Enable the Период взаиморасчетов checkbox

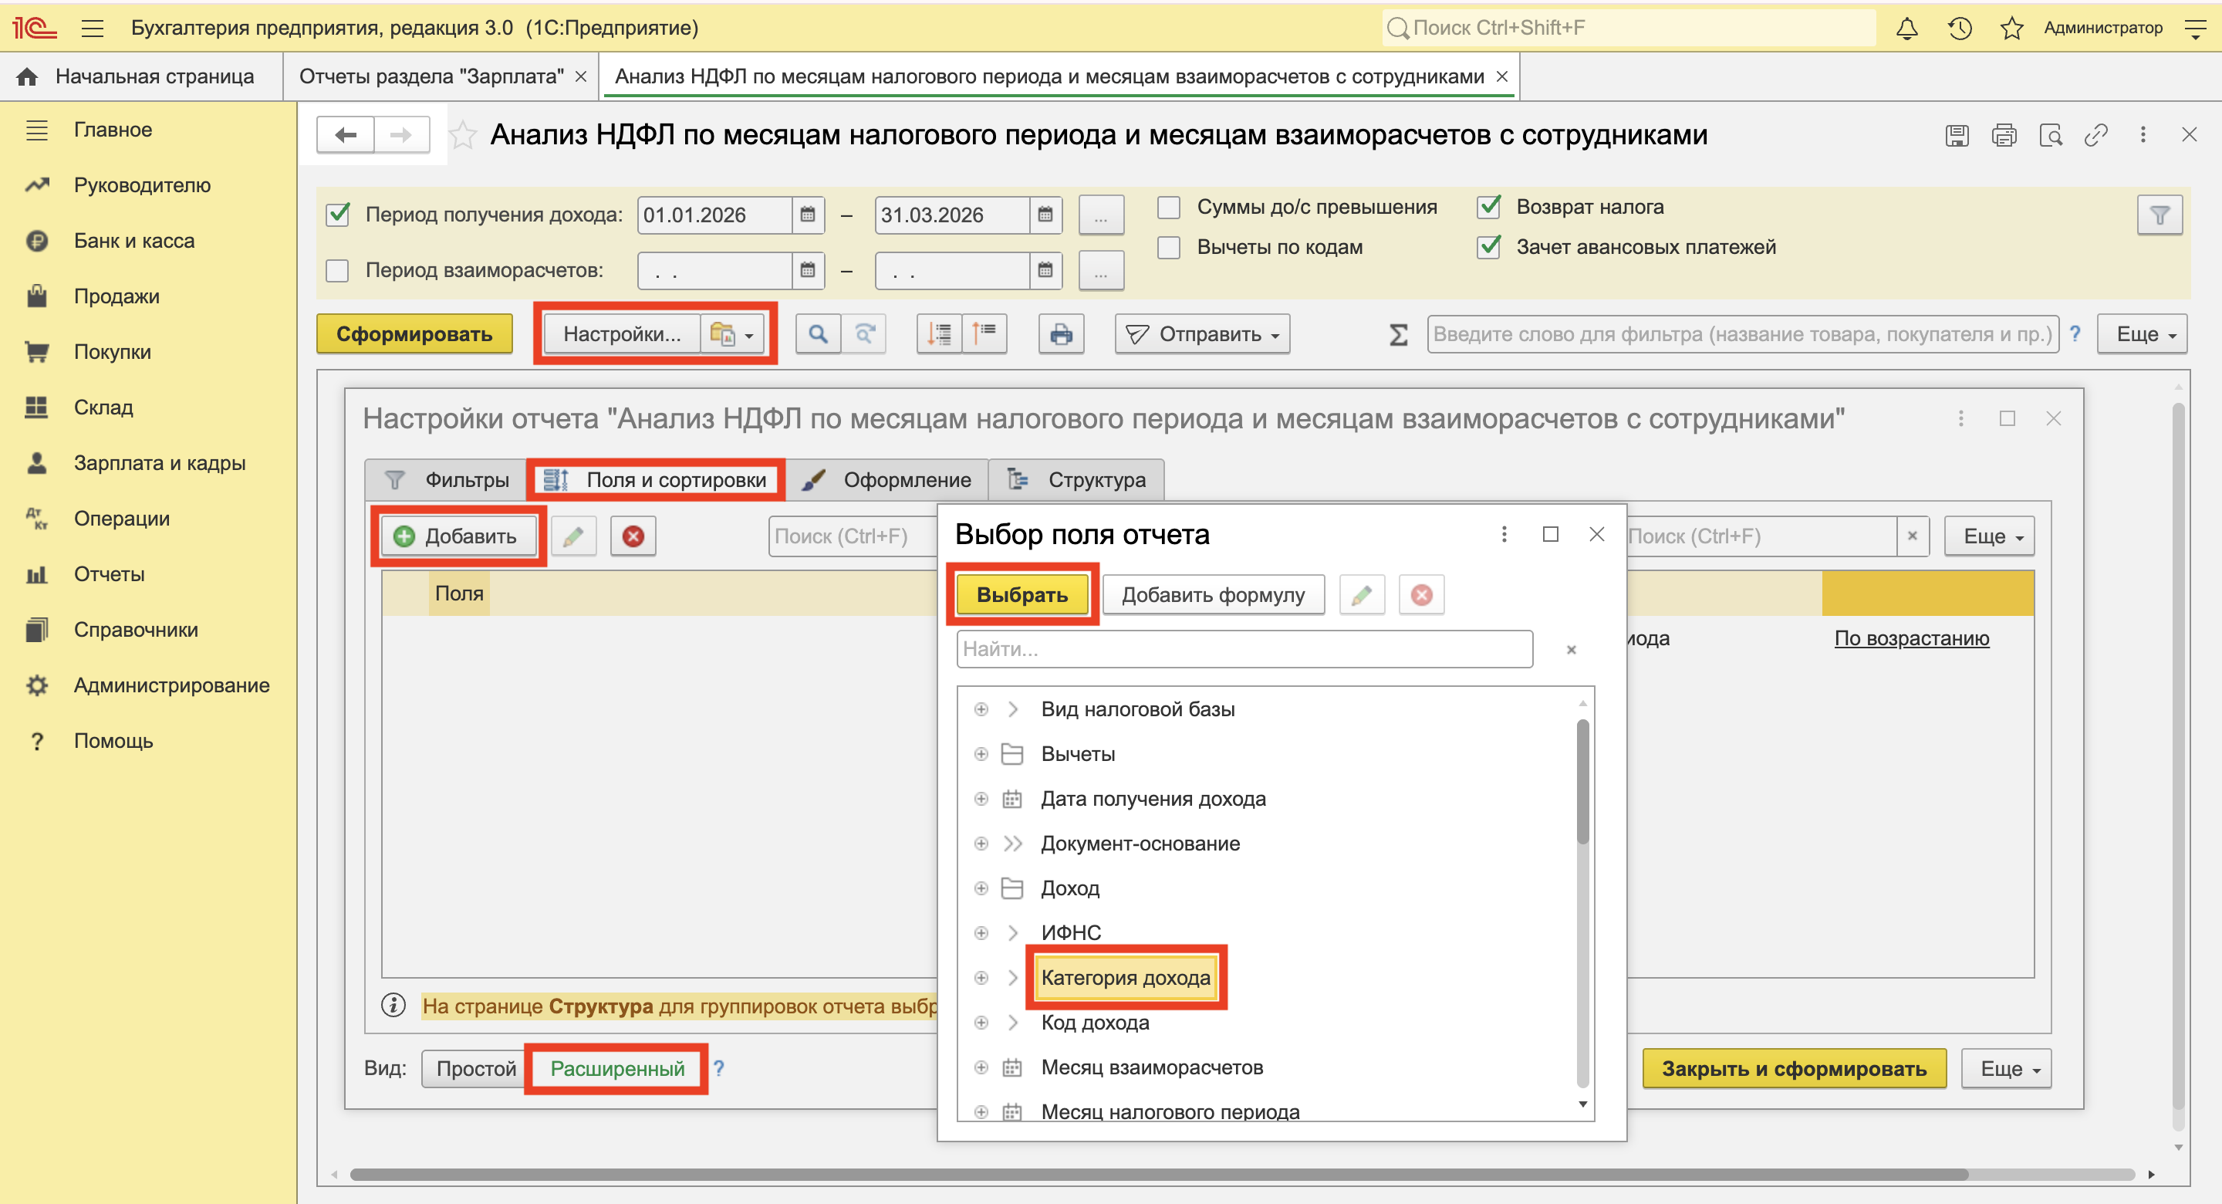pos(337,271)
